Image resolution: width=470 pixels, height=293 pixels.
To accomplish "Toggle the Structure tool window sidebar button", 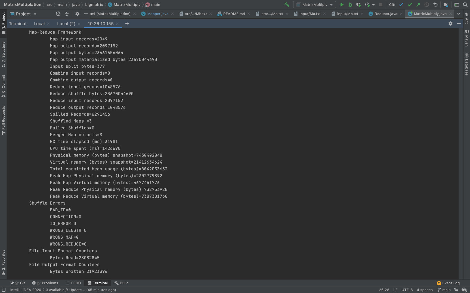I will point(3,54).
